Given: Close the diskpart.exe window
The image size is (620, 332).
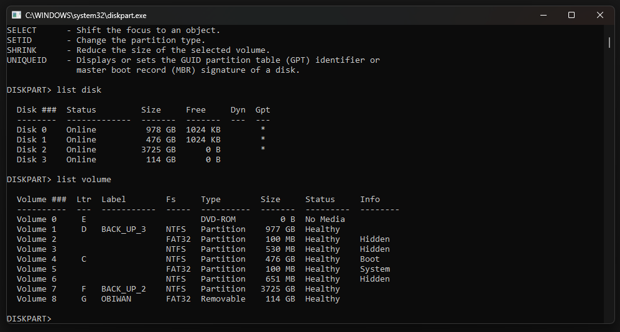Looking at the screenshot, I should [x=600, y=15].
